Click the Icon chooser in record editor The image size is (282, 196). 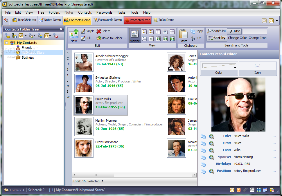point(257,69)
